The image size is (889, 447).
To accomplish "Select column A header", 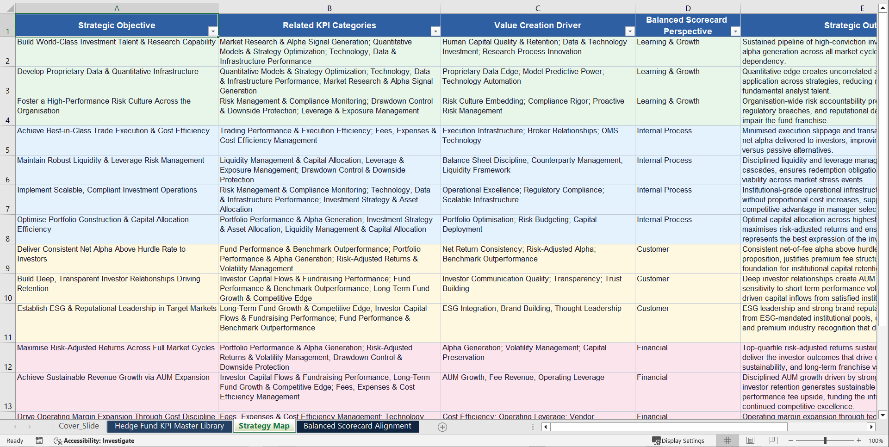I will (x=117, y=8).
